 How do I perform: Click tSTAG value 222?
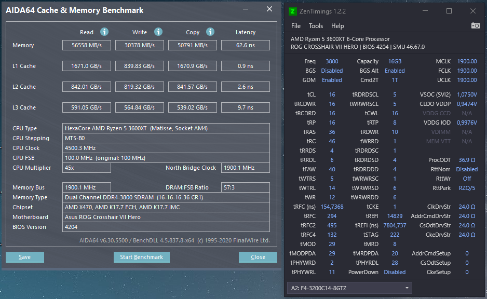point(395,235)
